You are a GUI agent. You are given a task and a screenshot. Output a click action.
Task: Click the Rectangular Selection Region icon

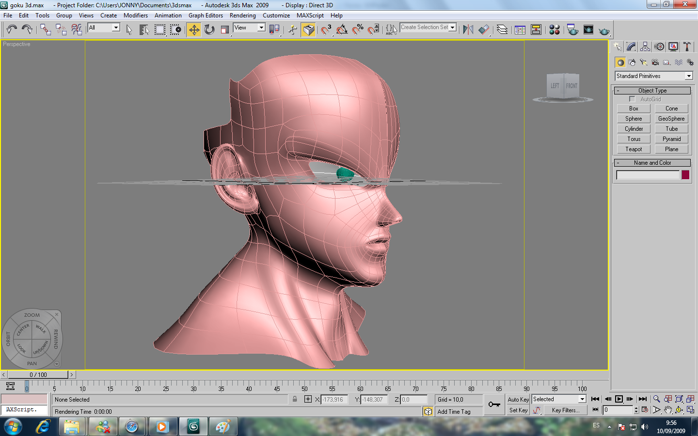point(160,30)
